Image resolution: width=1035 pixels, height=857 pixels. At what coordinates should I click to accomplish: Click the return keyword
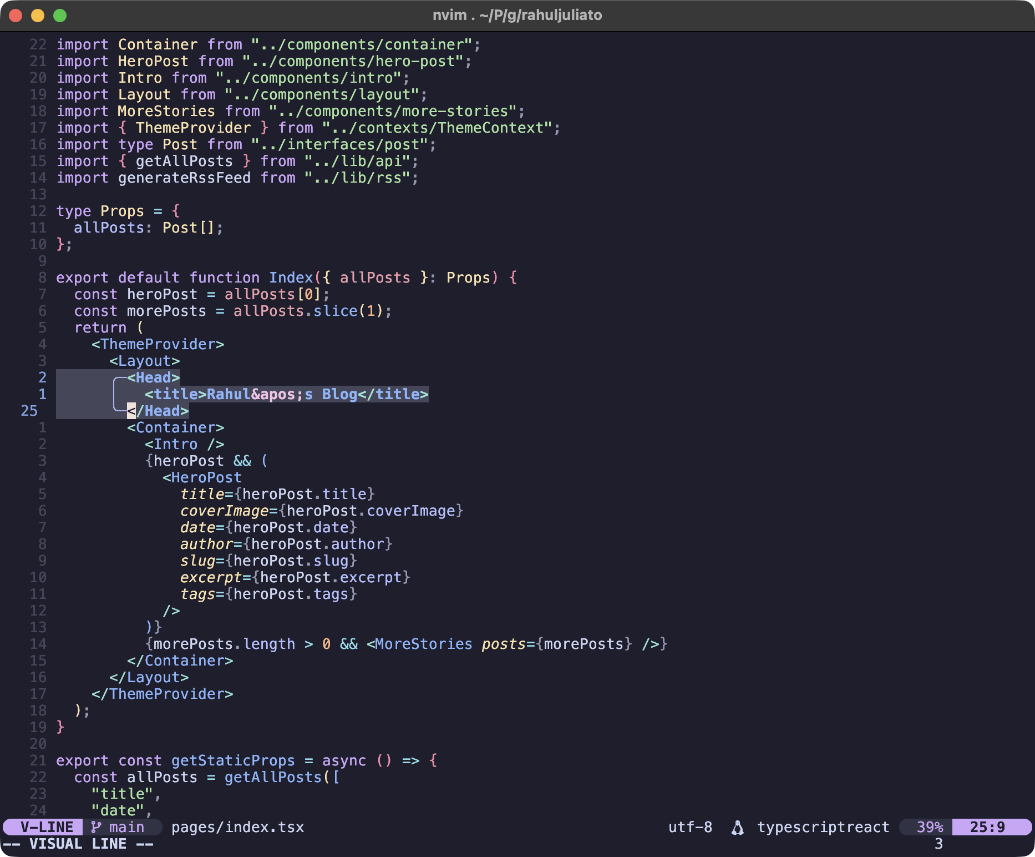point(100,327)
